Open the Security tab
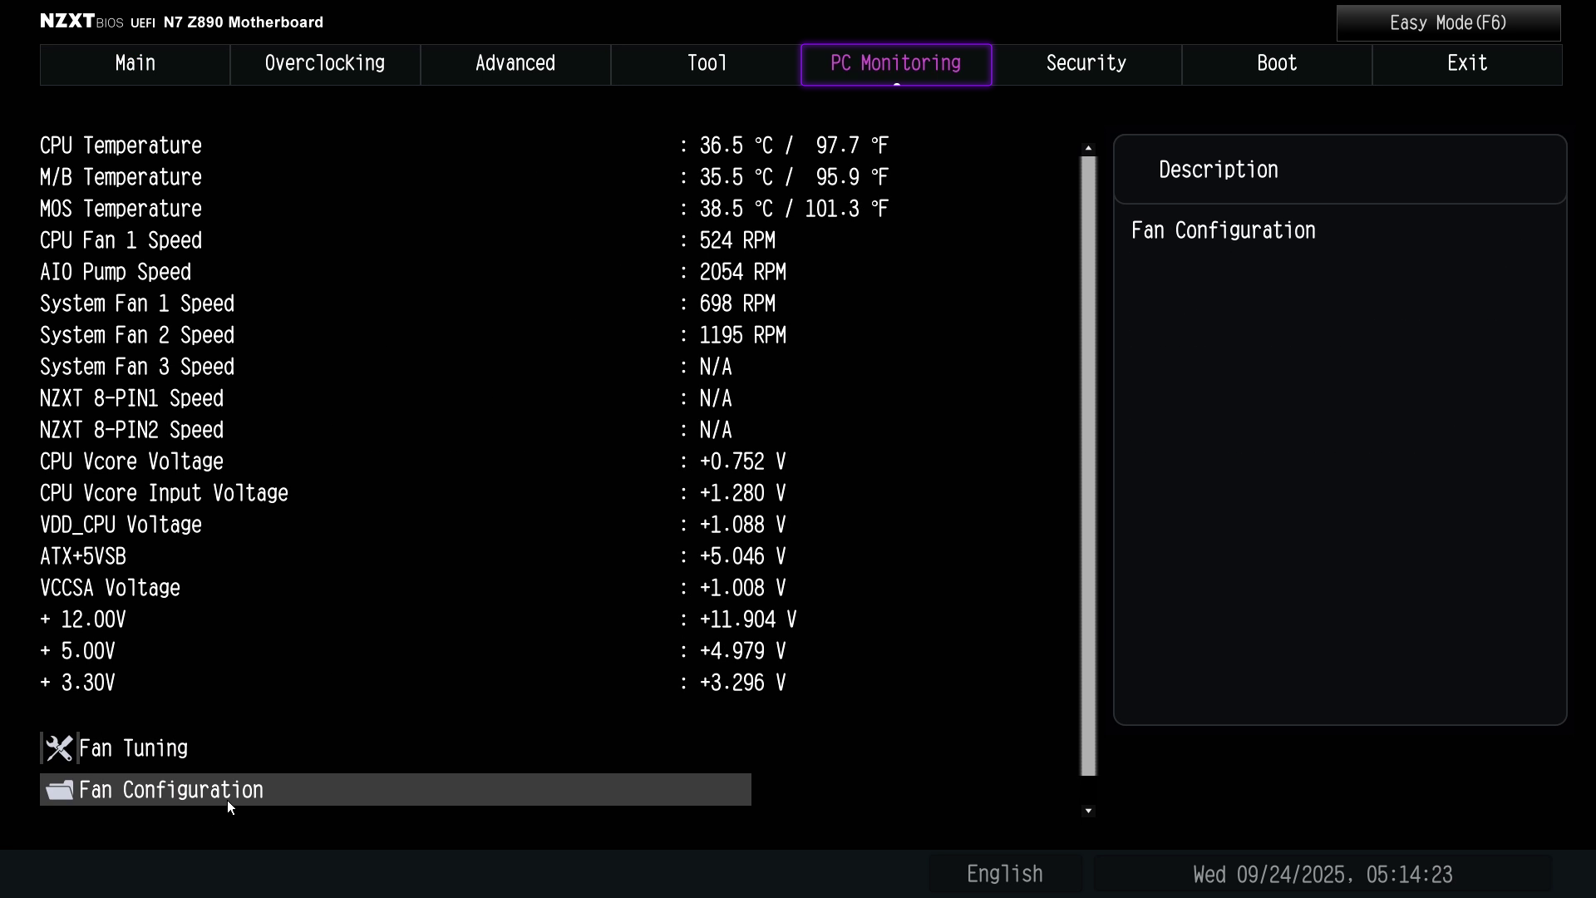Viewport: 1596px width, 898px height. (1086, 64)
